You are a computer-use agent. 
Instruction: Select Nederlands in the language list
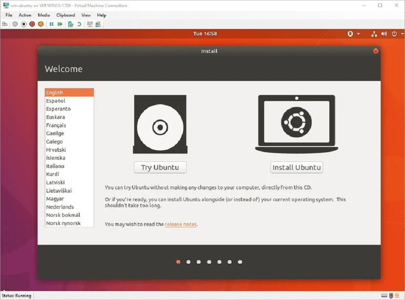(69, 207)
